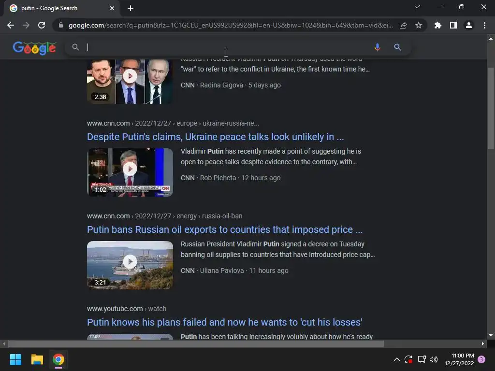Show hidden system tray icons
Screen dimensions: 495x371
[x=397, y=359]
